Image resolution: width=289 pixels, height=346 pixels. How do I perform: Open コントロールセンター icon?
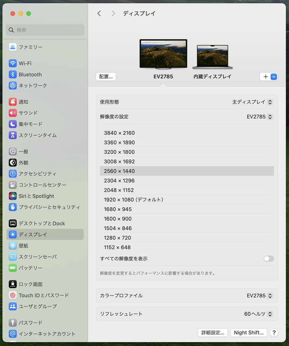(13, 185)
